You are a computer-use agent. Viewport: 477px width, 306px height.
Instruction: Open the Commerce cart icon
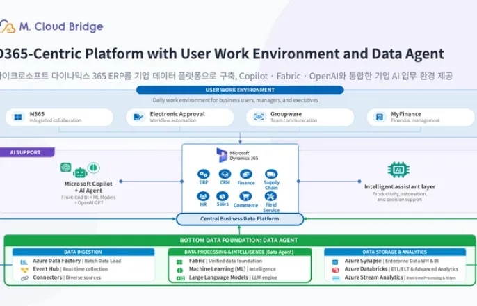[x=245, y=197]
